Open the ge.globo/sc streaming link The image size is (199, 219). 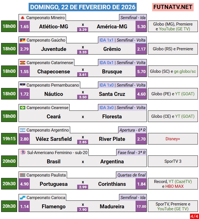(x=185, y=71)
